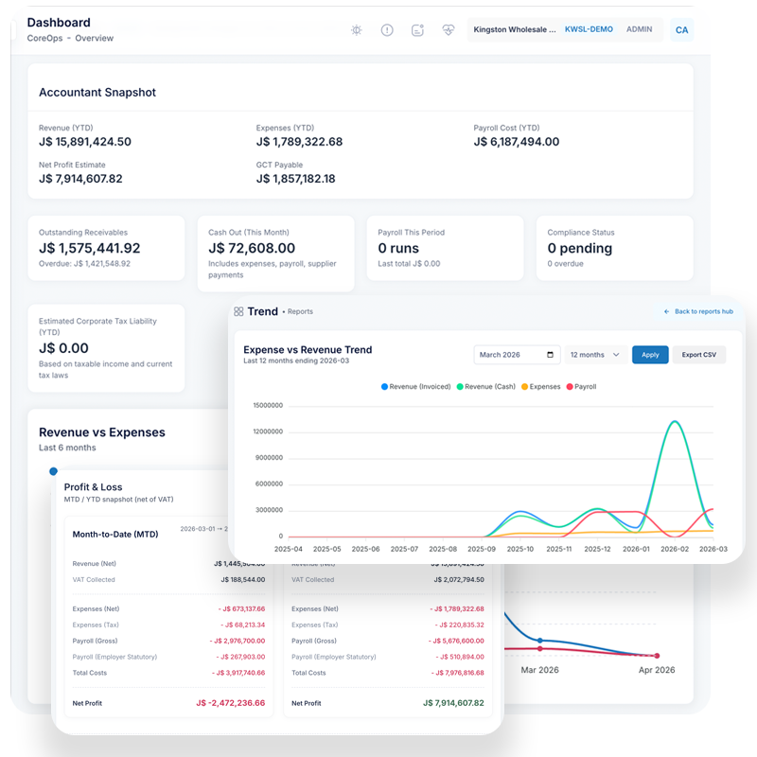Export the trend as CSV
Image resolution: width=757 pixels, height=757 pixels.
(698, 355)
